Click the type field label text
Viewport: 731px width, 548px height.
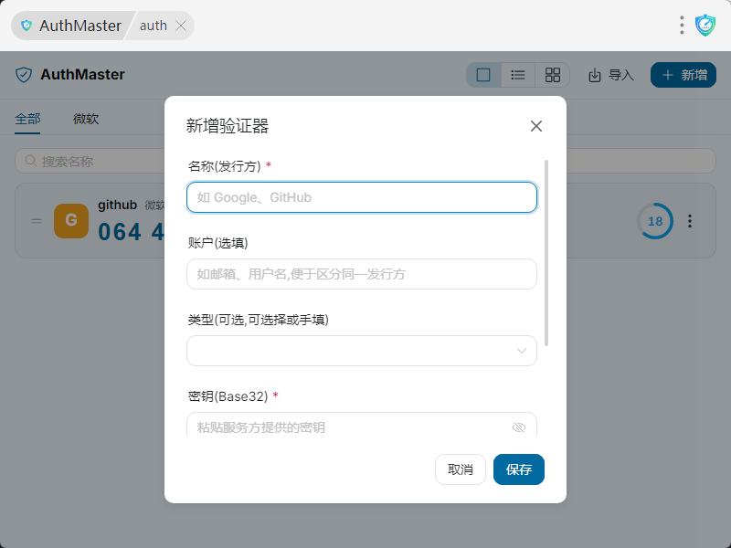[259, 320]
